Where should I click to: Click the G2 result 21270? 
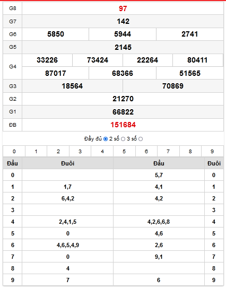123,99
